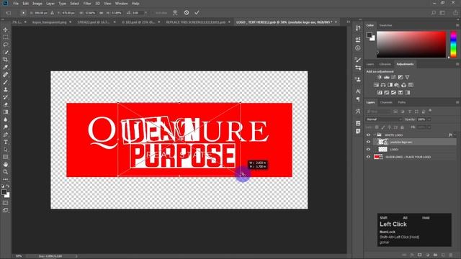Delete layer with the trash button

tap(451, 255)
